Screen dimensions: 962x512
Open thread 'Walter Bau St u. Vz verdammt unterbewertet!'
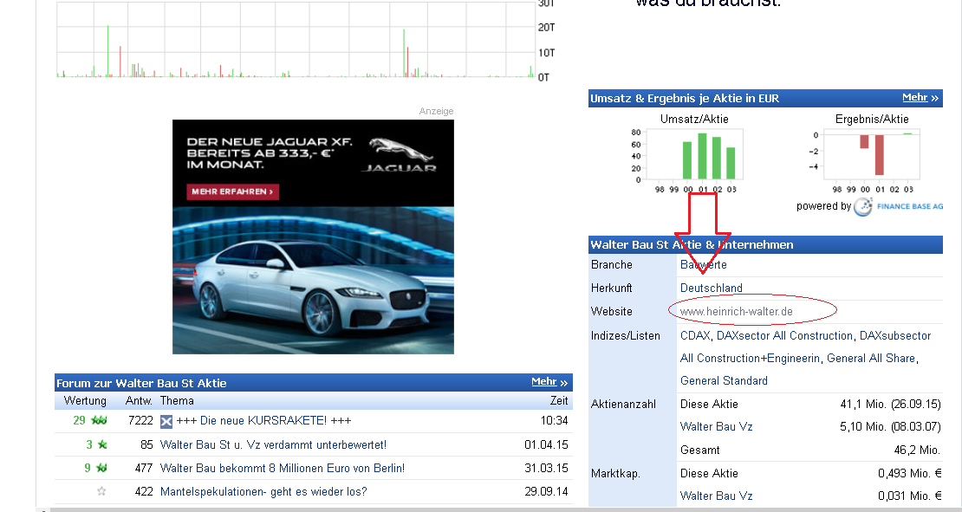click(273, 444)
